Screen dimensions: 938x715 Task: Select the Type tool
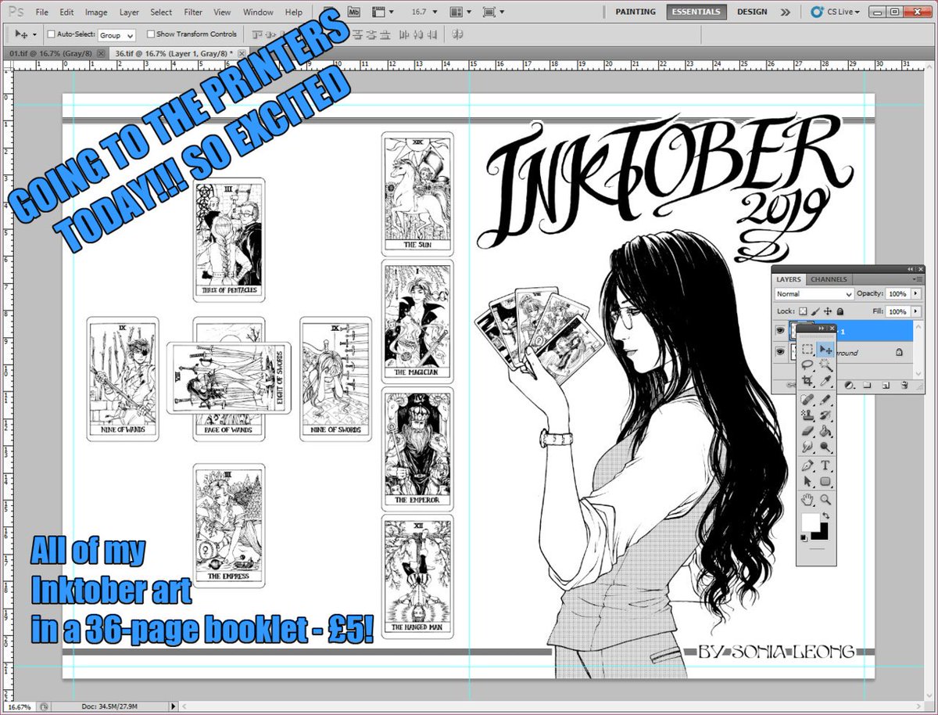pyautogui.click(x=826, y=465)
